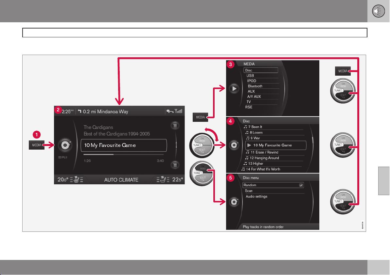Click Best of the Cardigans 1994-2005 album text
Viewport: 390px width, 275px height.
(x=117, y=134)
